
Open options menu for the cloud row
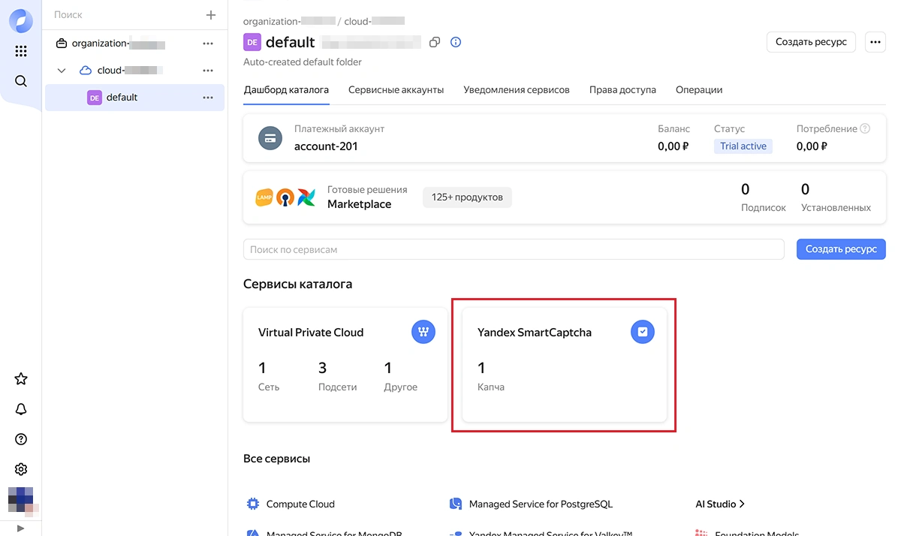point(208,71)
